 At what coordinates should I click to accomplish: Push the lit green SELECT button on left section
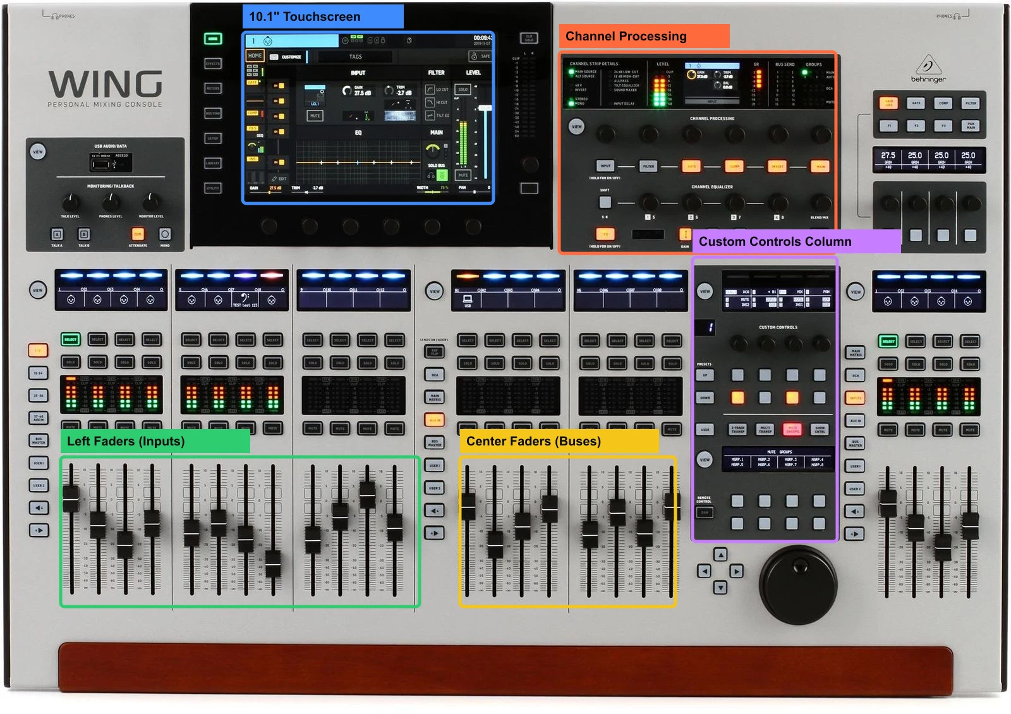click(71, 339)
